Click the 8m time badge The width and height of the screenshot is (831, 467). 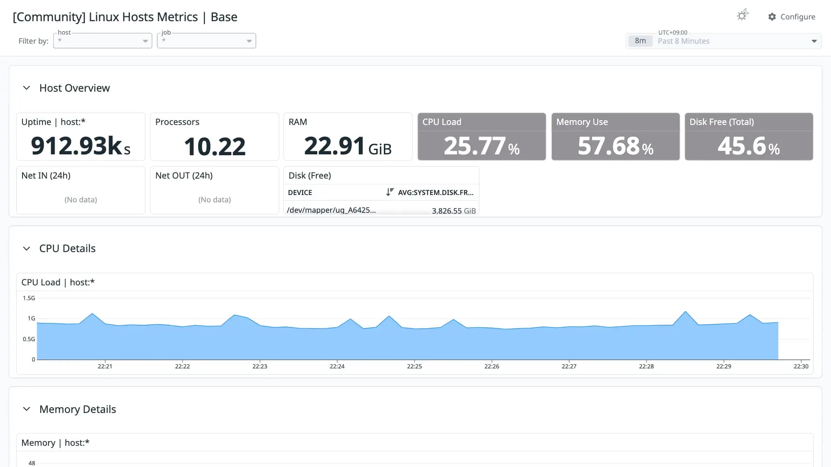coord(640,41)
